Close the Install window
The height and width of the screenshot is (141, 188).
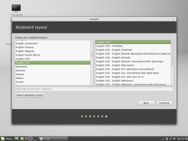tap(173, 19)
